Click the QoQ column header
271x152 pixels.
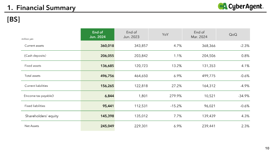233,34
